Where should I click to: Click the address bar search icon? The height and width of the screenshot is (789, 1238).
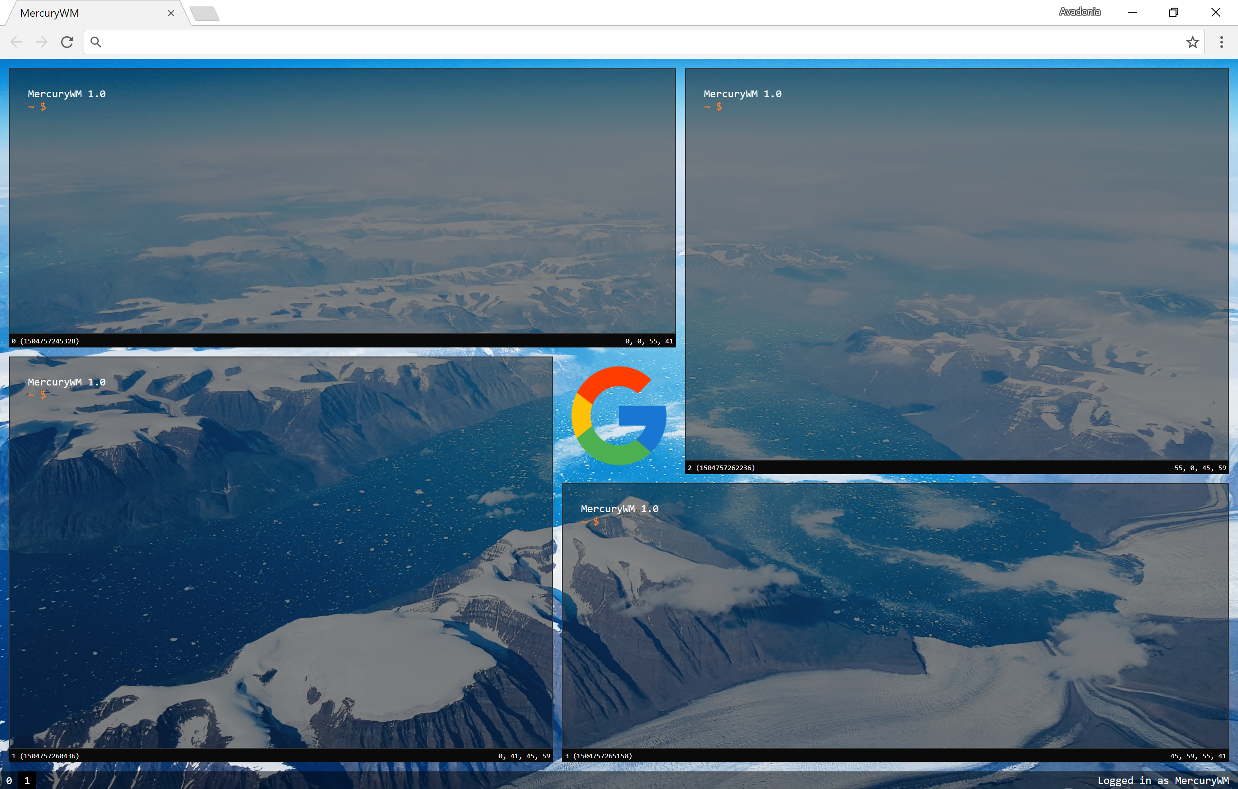click(95, 42)
